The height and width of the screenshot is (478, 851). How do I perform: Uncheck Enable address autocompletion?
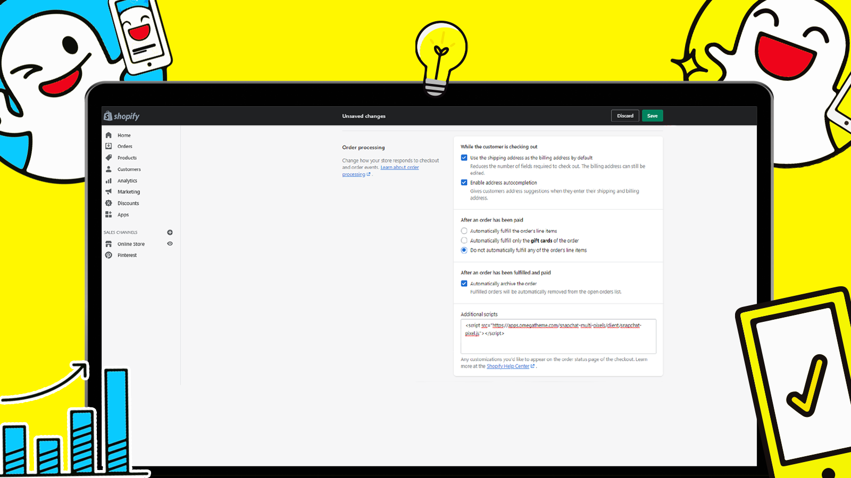(x=464, y=182)
